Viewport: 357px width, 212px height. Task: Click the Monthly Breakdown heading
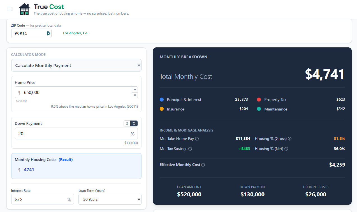184,57
